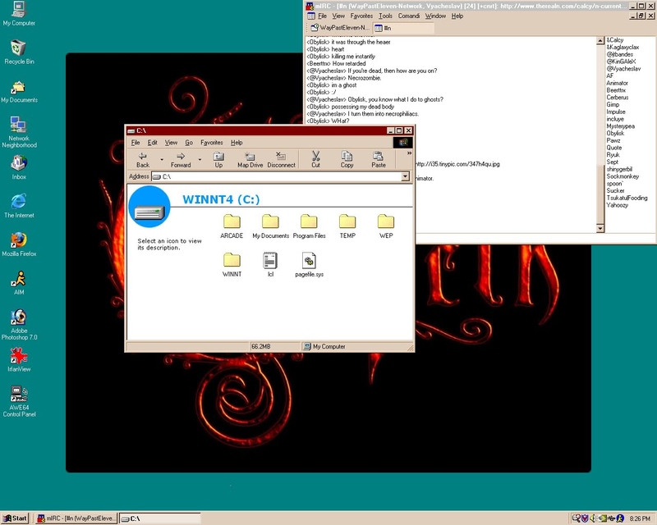This screenshot has height=525, width=657.
Task: Go Back in the C:\ Explorer toolbar
Action: point(143,160)
